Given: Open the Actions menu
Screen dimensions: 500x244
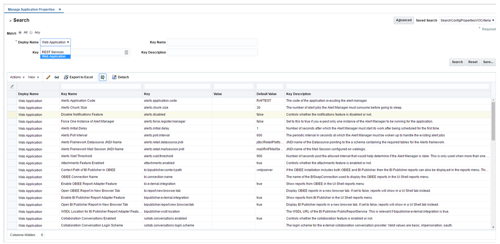Looking at the screenshot, I should 17,77.
